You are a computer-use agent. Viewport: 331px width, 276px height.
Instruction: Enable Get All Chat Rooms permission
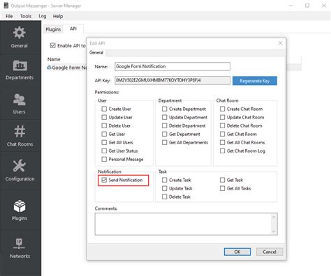pyautogui.click(x=222, y=142)
